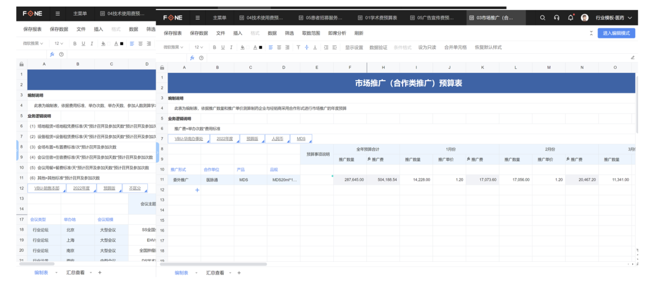646x293 pixels.
Task: Open font family dropdown in front window
Action: click(x=173, y=47)
